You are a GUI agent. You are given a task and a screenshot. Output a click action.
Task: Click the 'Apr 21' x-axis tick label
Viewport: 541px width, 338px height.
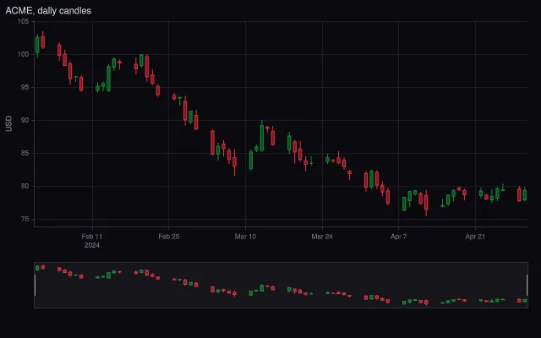point(475,237)
